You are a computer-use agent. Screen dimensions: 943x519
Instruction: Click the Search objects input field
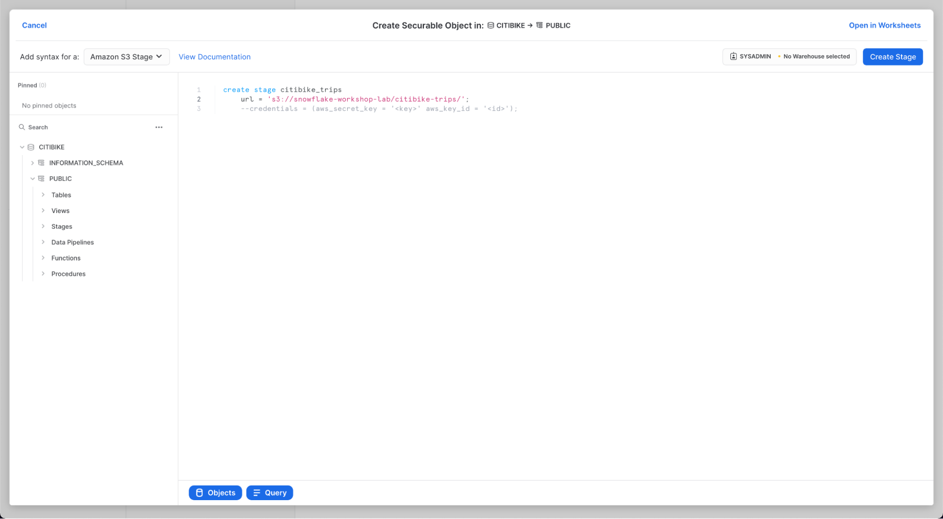click(x=85, y=127)
